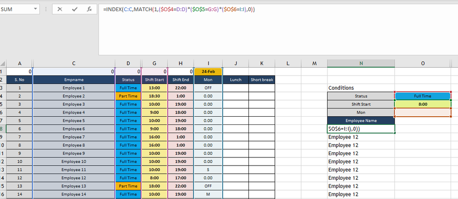Select column M header
Screen dimensions: 458x199
pyautogui.click(x=314, y=64)
